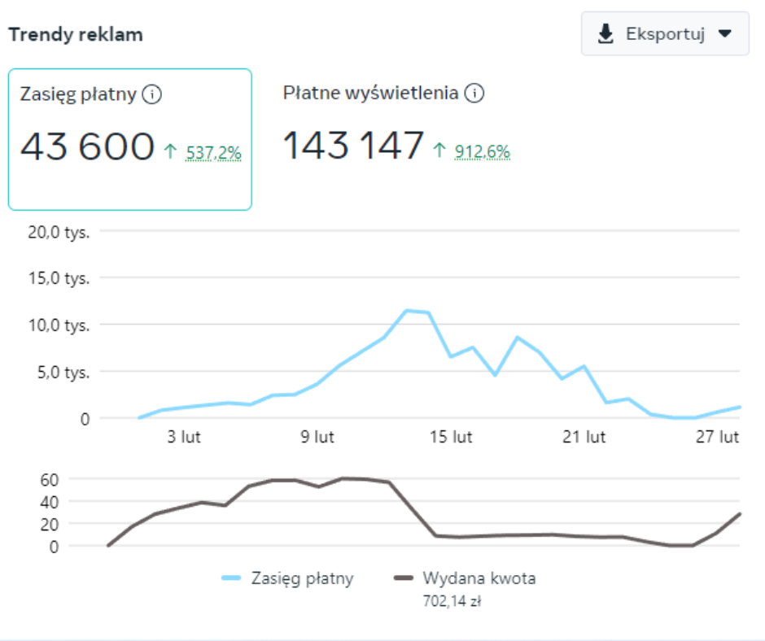Click the 3 lut axis label

tap(184, 437)
